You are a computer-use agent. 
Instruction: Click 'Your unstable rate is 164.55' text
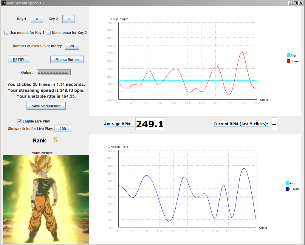46,96
